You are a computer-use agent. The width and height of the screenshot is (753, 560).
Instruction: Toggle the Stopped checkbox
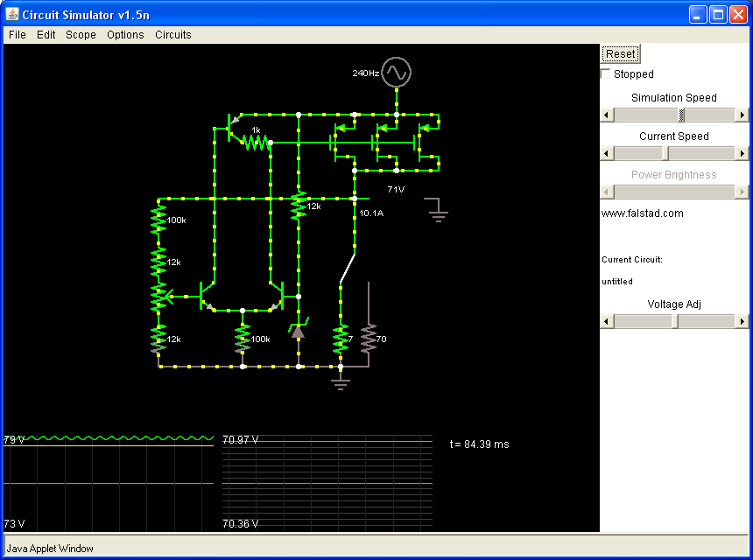pyautogui.click(x=606, y=73)
